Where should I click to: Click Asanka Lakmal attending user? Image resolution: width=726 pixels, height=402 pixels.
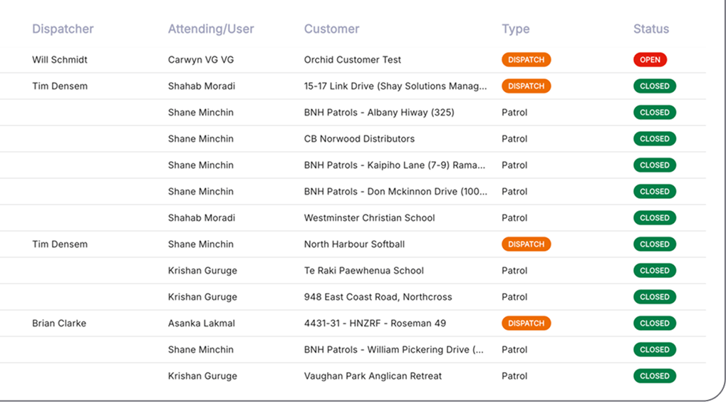tap(202, 324)
